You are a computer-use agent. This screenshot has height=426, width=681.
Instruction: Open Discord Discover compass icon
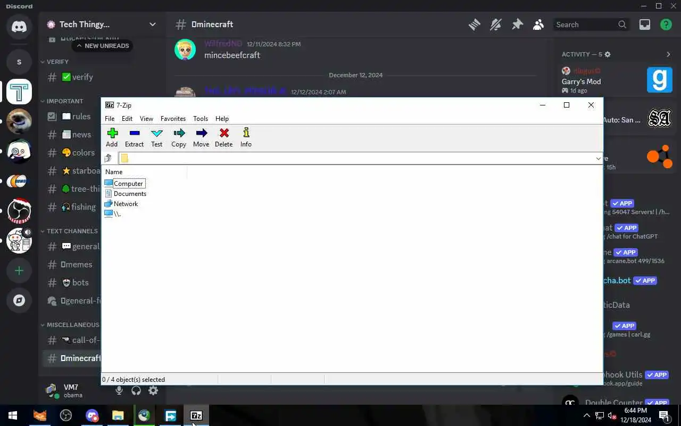pos(19,300)
